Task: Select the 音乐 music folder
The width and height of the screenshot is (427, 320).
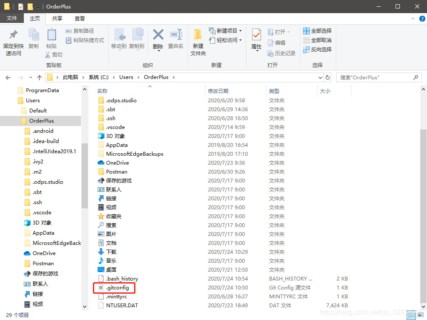Action: (107, 261)
